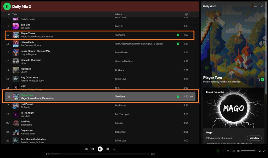
Task: Open the Lunar Bloom album link
Action: pos(121,52)
